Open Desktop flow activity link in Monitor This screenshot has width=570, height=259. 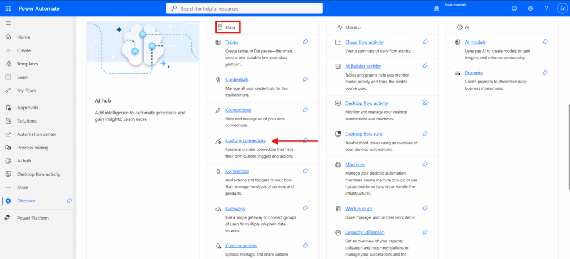pos(367,103)
